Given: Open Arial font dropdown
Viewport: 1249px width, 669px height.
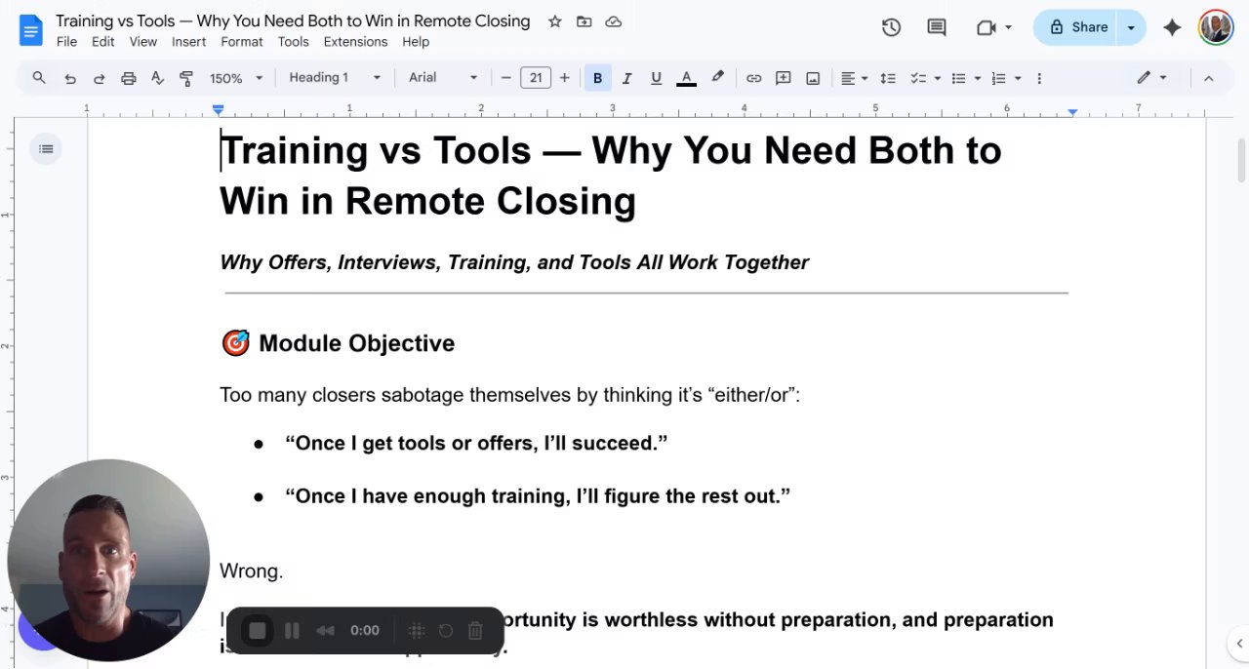Looking at the screenshot, I should pyautogui.click(x=443, y=78).
